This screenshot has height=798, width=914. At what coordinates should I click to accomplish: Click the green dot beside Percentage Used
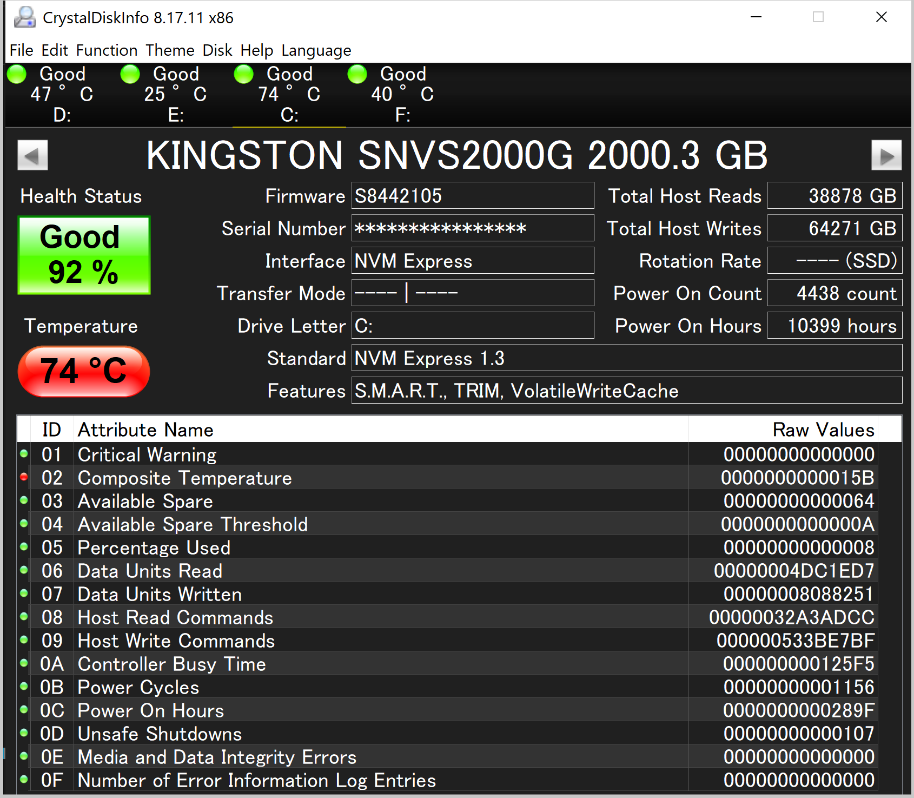tap(24, 547)
